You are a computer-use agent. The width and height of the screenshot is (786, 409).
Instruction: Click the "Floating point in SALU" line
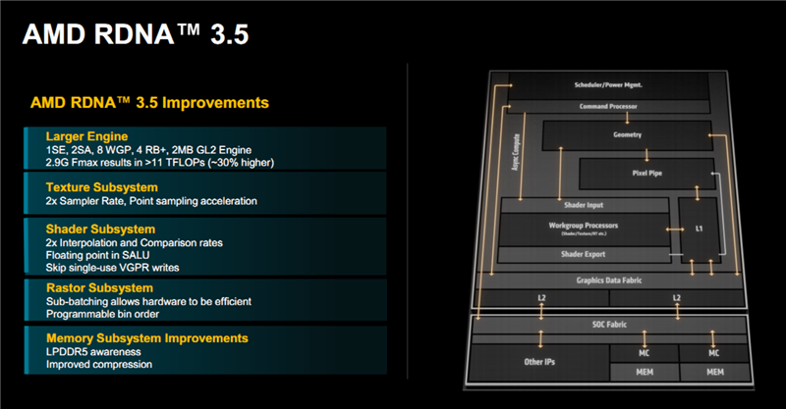[97, 255]
